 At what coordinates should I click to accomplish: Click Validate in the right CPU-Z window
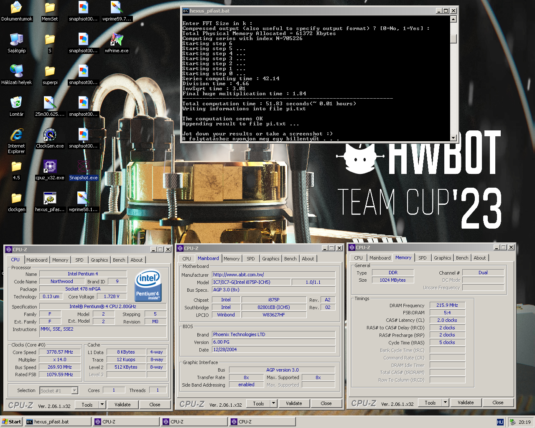point(466,403)
